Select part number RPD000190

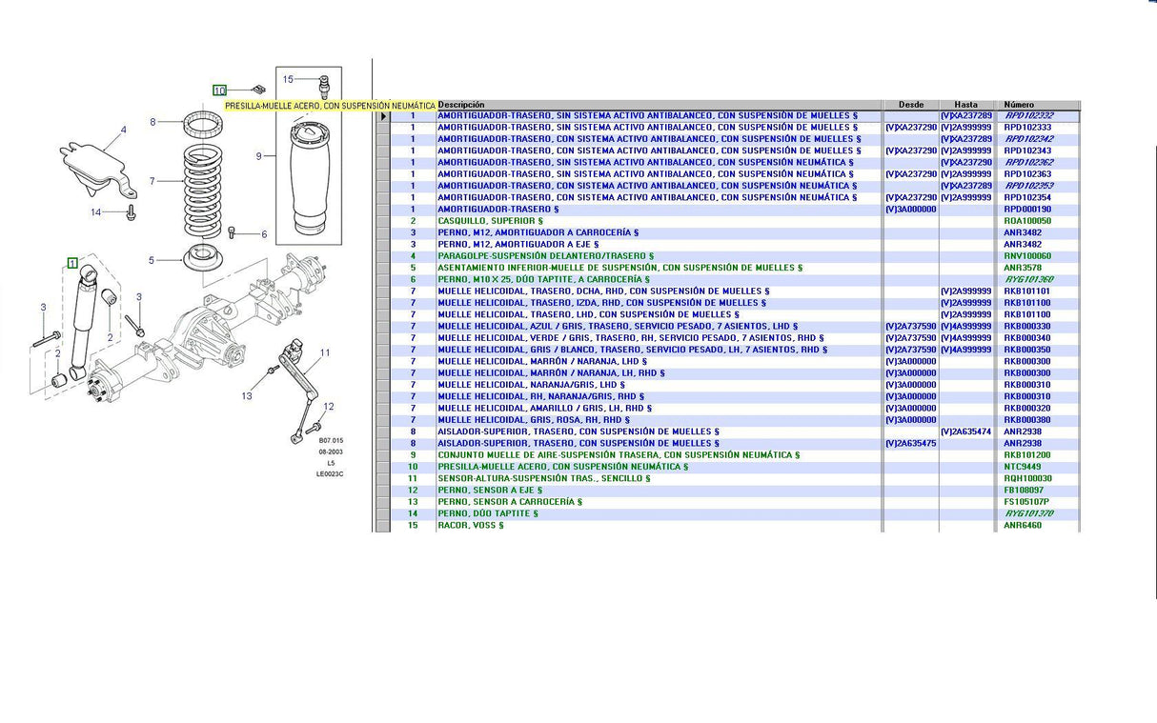pyautogui.click(x=1028, y=210)
